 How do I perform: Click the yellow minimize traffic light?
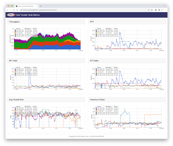tap(10, 6)
